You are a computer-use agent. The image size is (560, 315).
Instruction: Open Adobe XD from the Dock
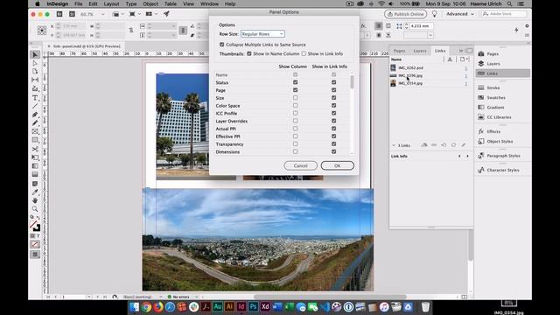265,306
